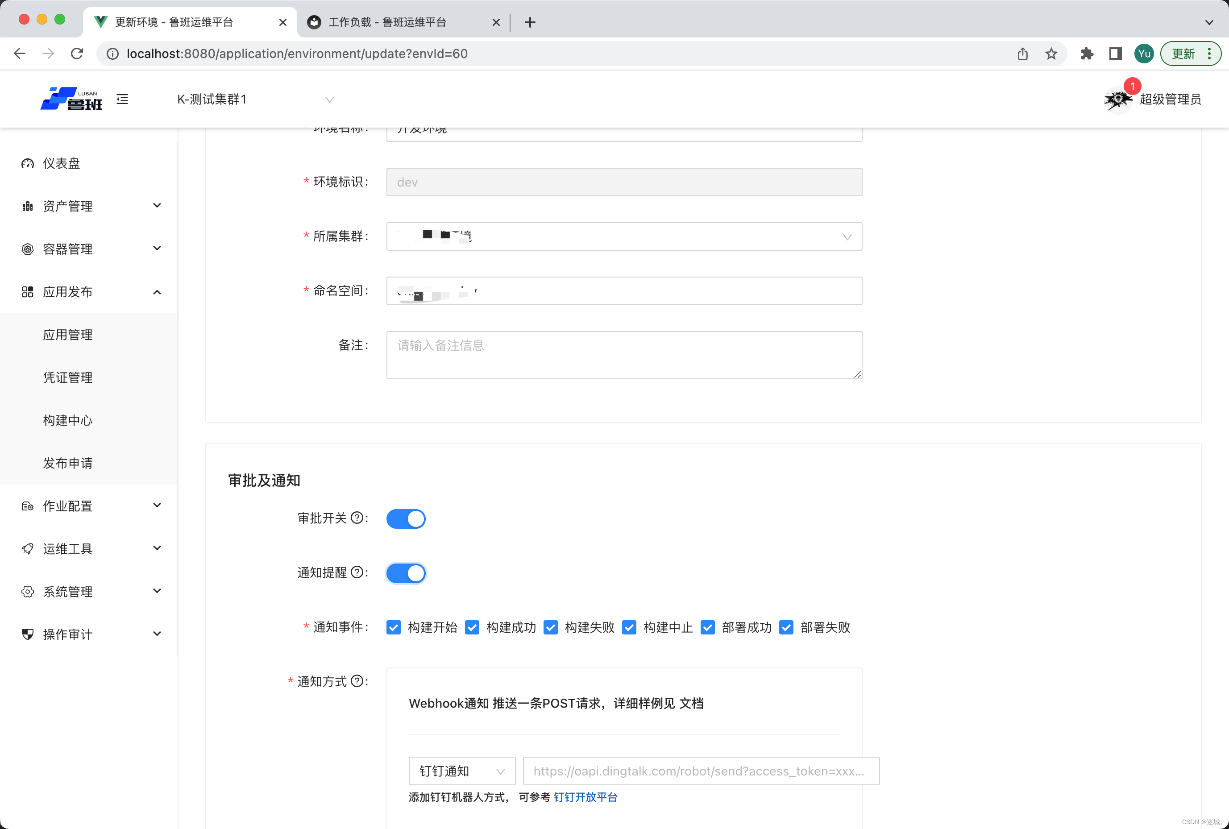Screen dimensions: 1229x829
Task: Open 构建中心 in sidebar menu
Action: tap(68, 420)
